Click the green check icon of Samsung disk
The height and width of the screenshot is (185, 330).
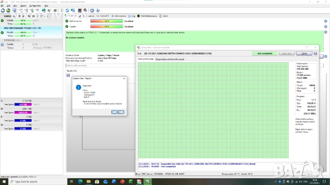[2, 21]
